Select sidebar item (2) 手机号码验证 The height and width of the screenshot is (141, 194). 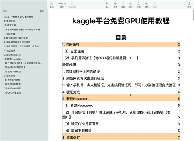pos(23,30)
